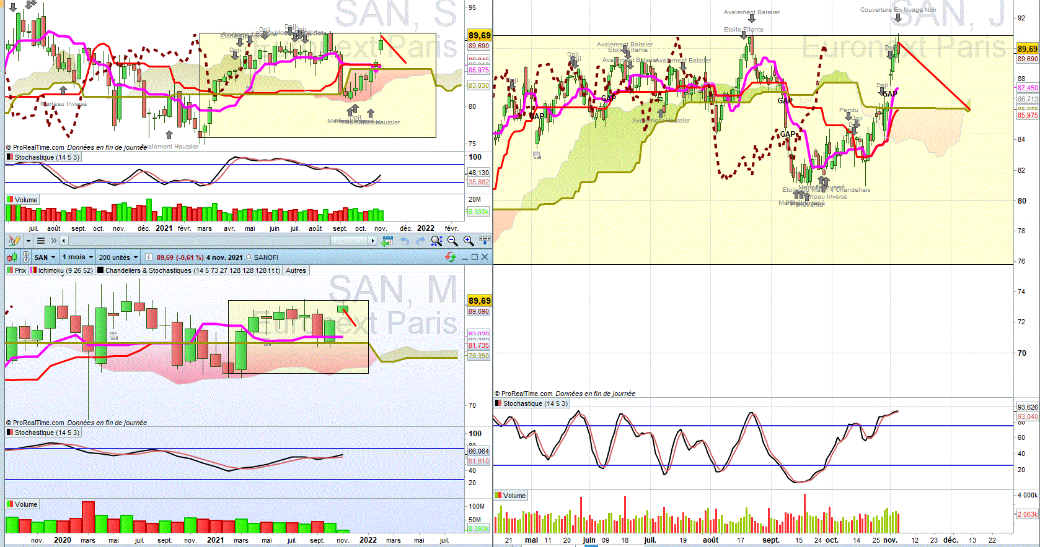Open the Ichimoku (9 26 52) tab
The width and height of the screenshot is (1040, 547).
(x=62, y=270)
